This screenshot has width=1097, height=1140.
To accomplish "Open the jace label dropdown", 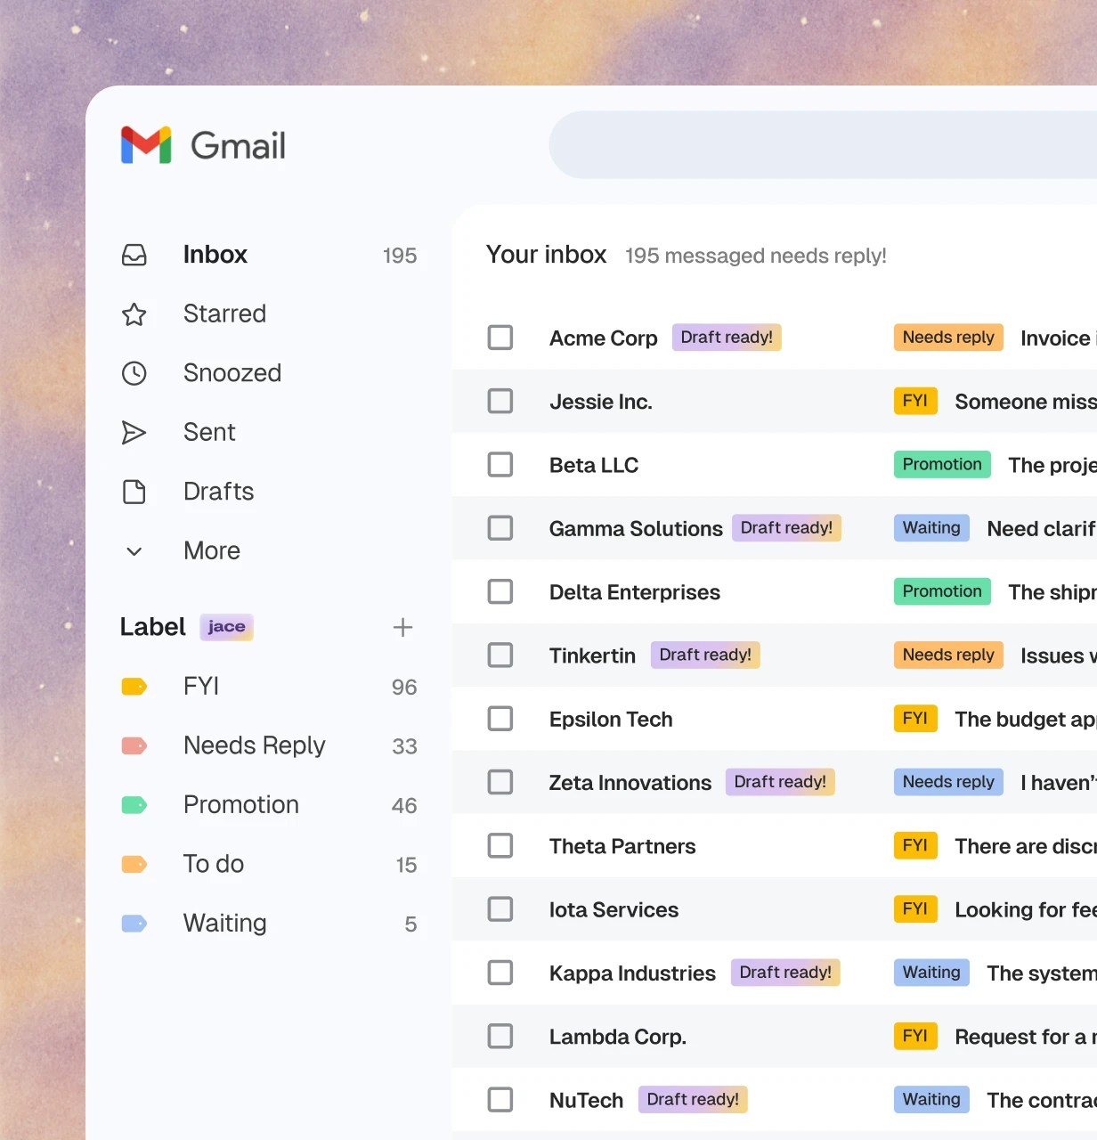I will [226, 626].
